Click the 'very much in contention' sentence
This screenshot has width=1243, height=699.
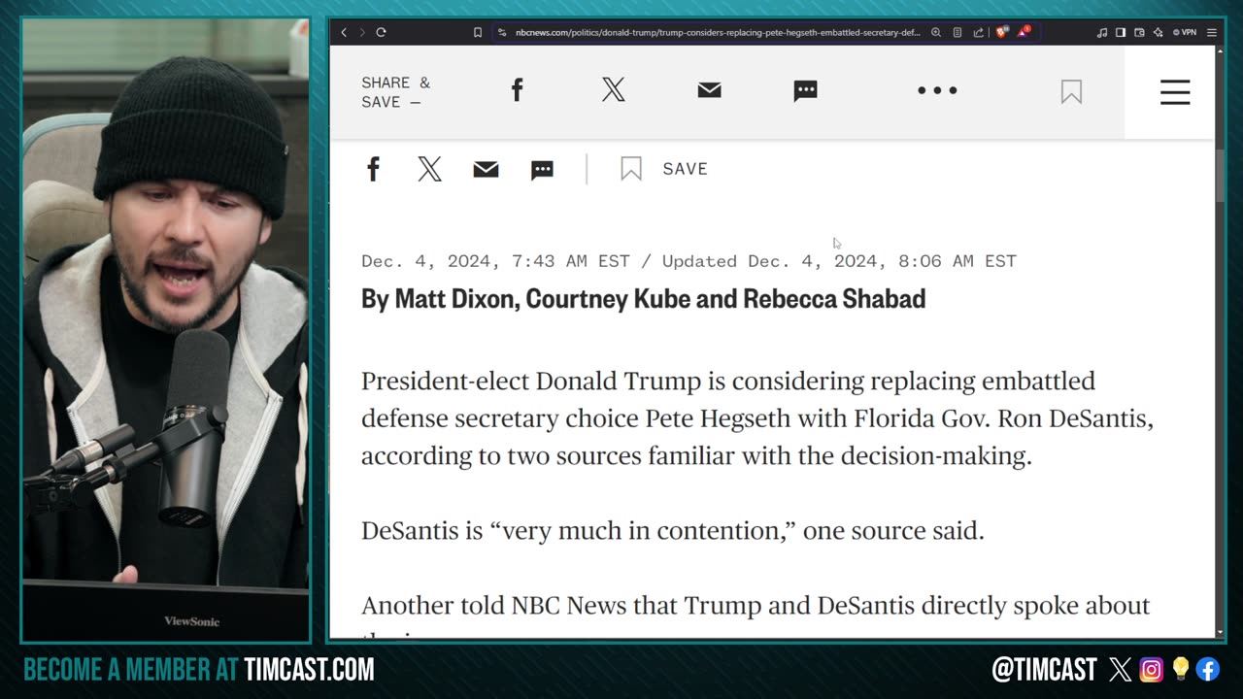[673, 531]
